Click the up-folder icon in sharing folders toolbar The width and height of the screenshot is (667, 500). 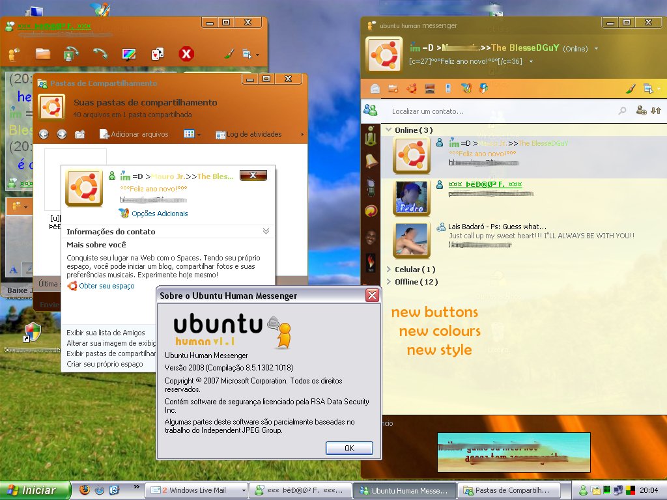79,134
